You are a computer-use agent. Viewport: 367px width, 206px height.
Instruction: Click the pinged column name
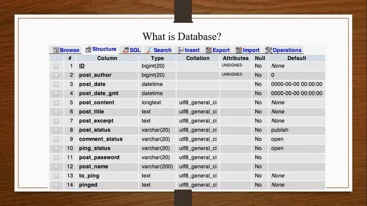88,185
